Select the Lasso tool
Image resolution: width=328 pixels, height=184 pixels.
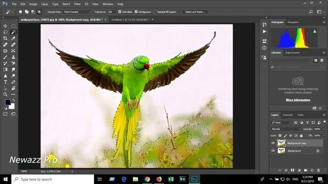5,32
